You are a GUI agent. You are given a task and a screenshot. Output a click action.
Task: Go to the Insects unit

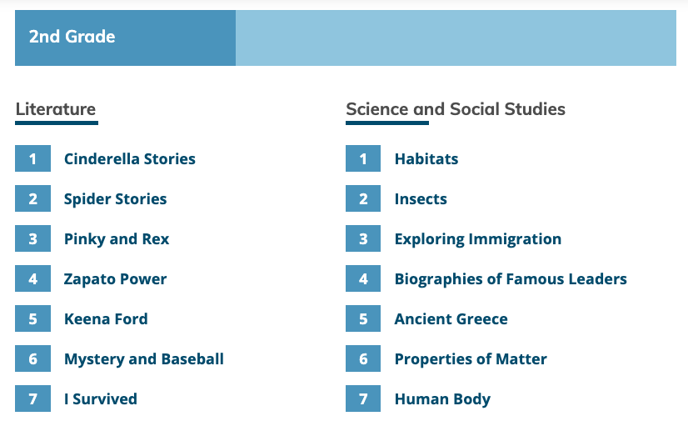click(421, 199)
